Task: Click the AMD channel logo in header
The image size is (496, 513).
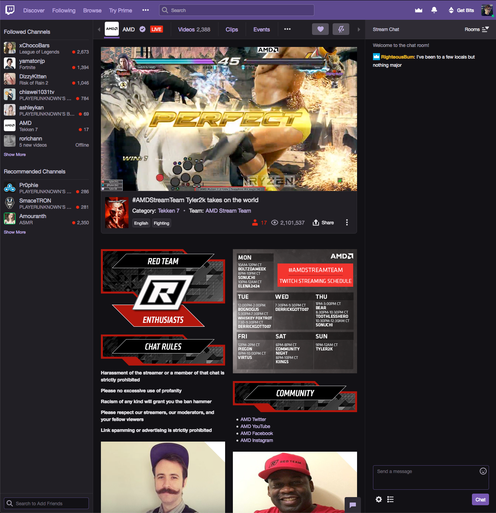Action: 112,29
